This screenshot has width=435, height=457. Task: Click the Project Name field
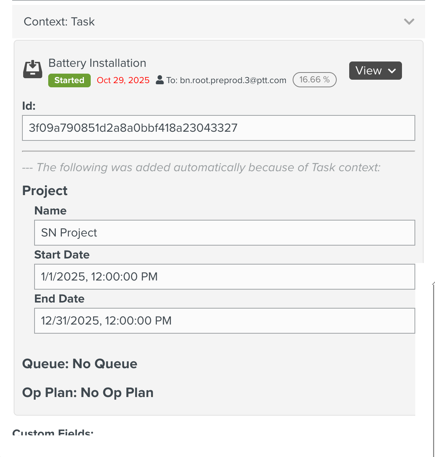click(x=224, y=233)
